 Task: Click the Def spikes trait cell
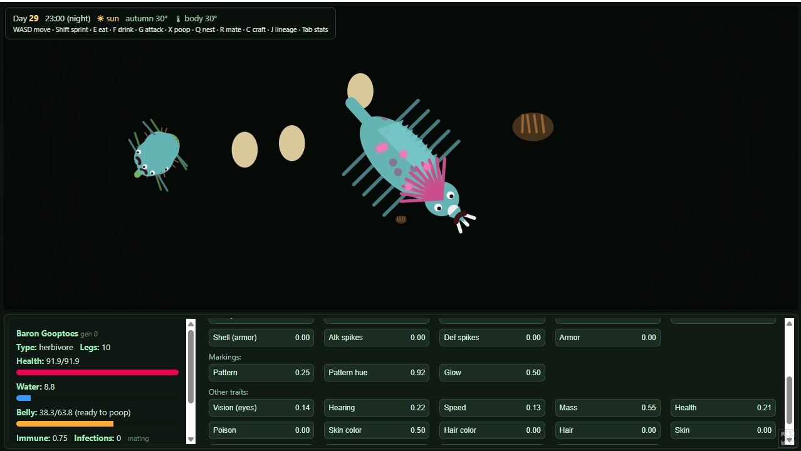tap(492, 338)
